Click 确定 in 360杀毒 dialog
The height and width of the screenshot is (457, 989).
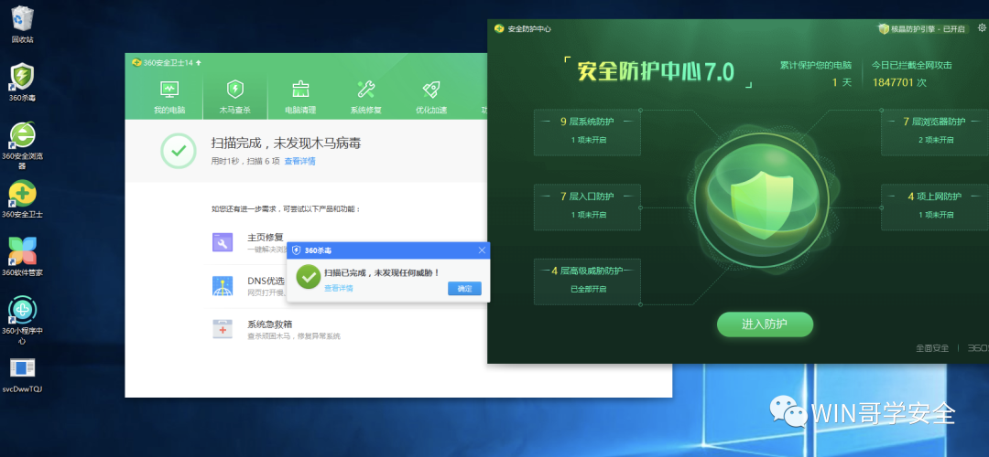point(465,288)
